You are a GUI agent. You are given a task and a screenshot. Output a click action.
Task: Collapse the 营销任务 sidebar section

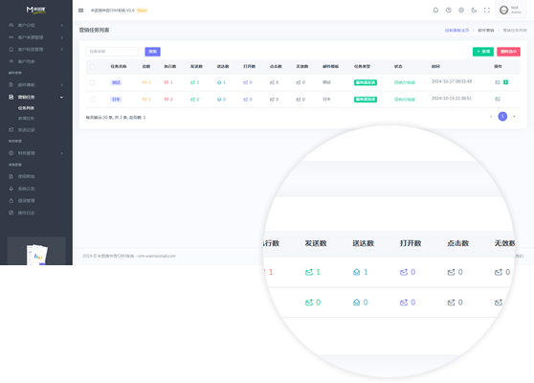(36, 97)
